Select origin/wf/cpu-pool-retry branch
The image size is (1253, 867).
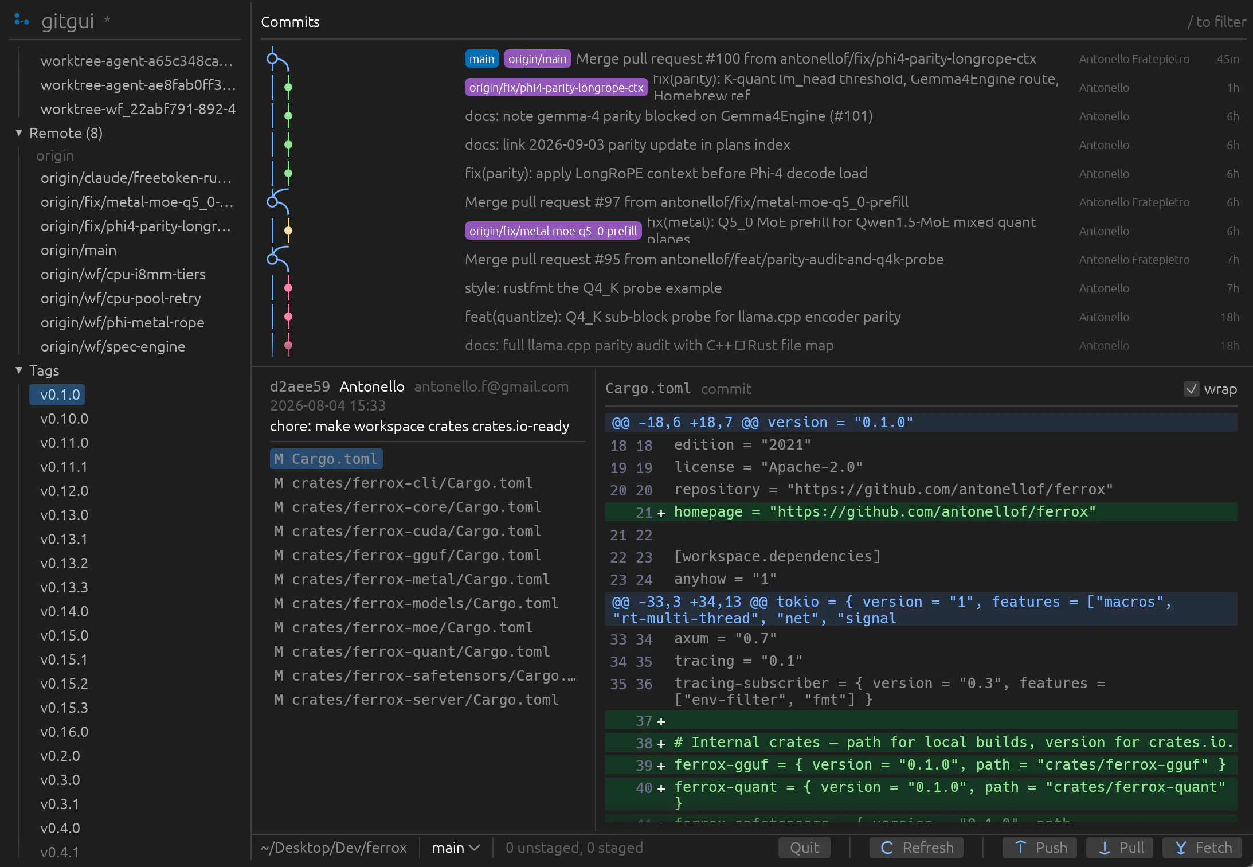click(x=120, y=298)
